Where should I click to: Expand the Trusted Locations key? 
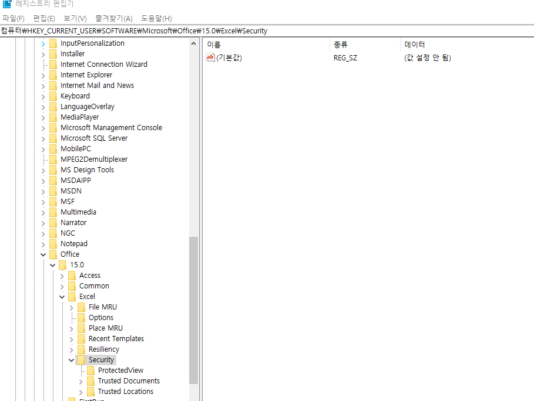pyautogui.click(x=80, y=392)
